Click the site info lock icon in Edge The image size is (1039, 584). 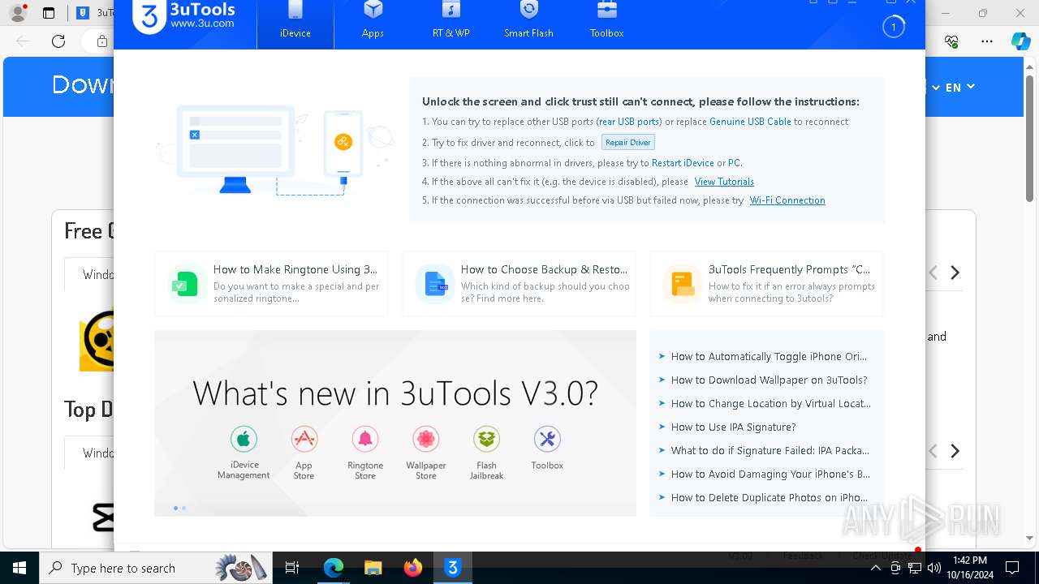101,41
